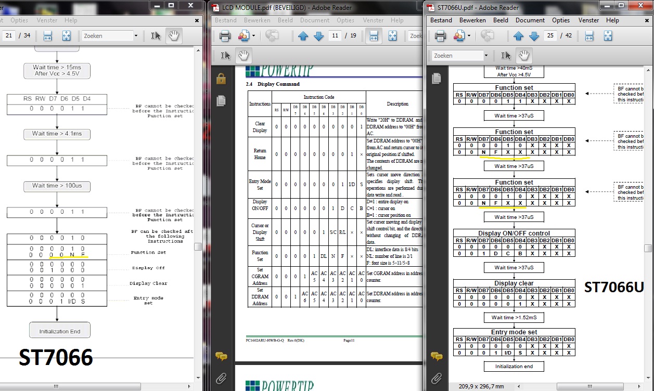Go to previous page in LCD MODULE.pdf window
This screenshot has width=654, height=391.
[x=303, y=36]
